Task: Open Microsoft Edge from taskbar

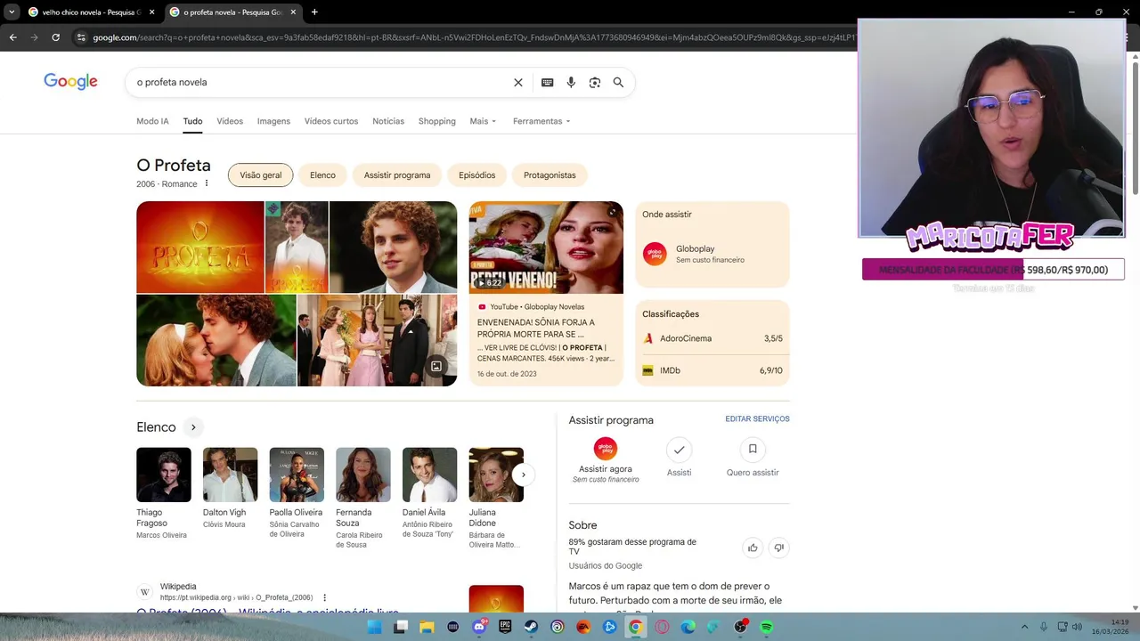Action: click(x=688, y=627)
